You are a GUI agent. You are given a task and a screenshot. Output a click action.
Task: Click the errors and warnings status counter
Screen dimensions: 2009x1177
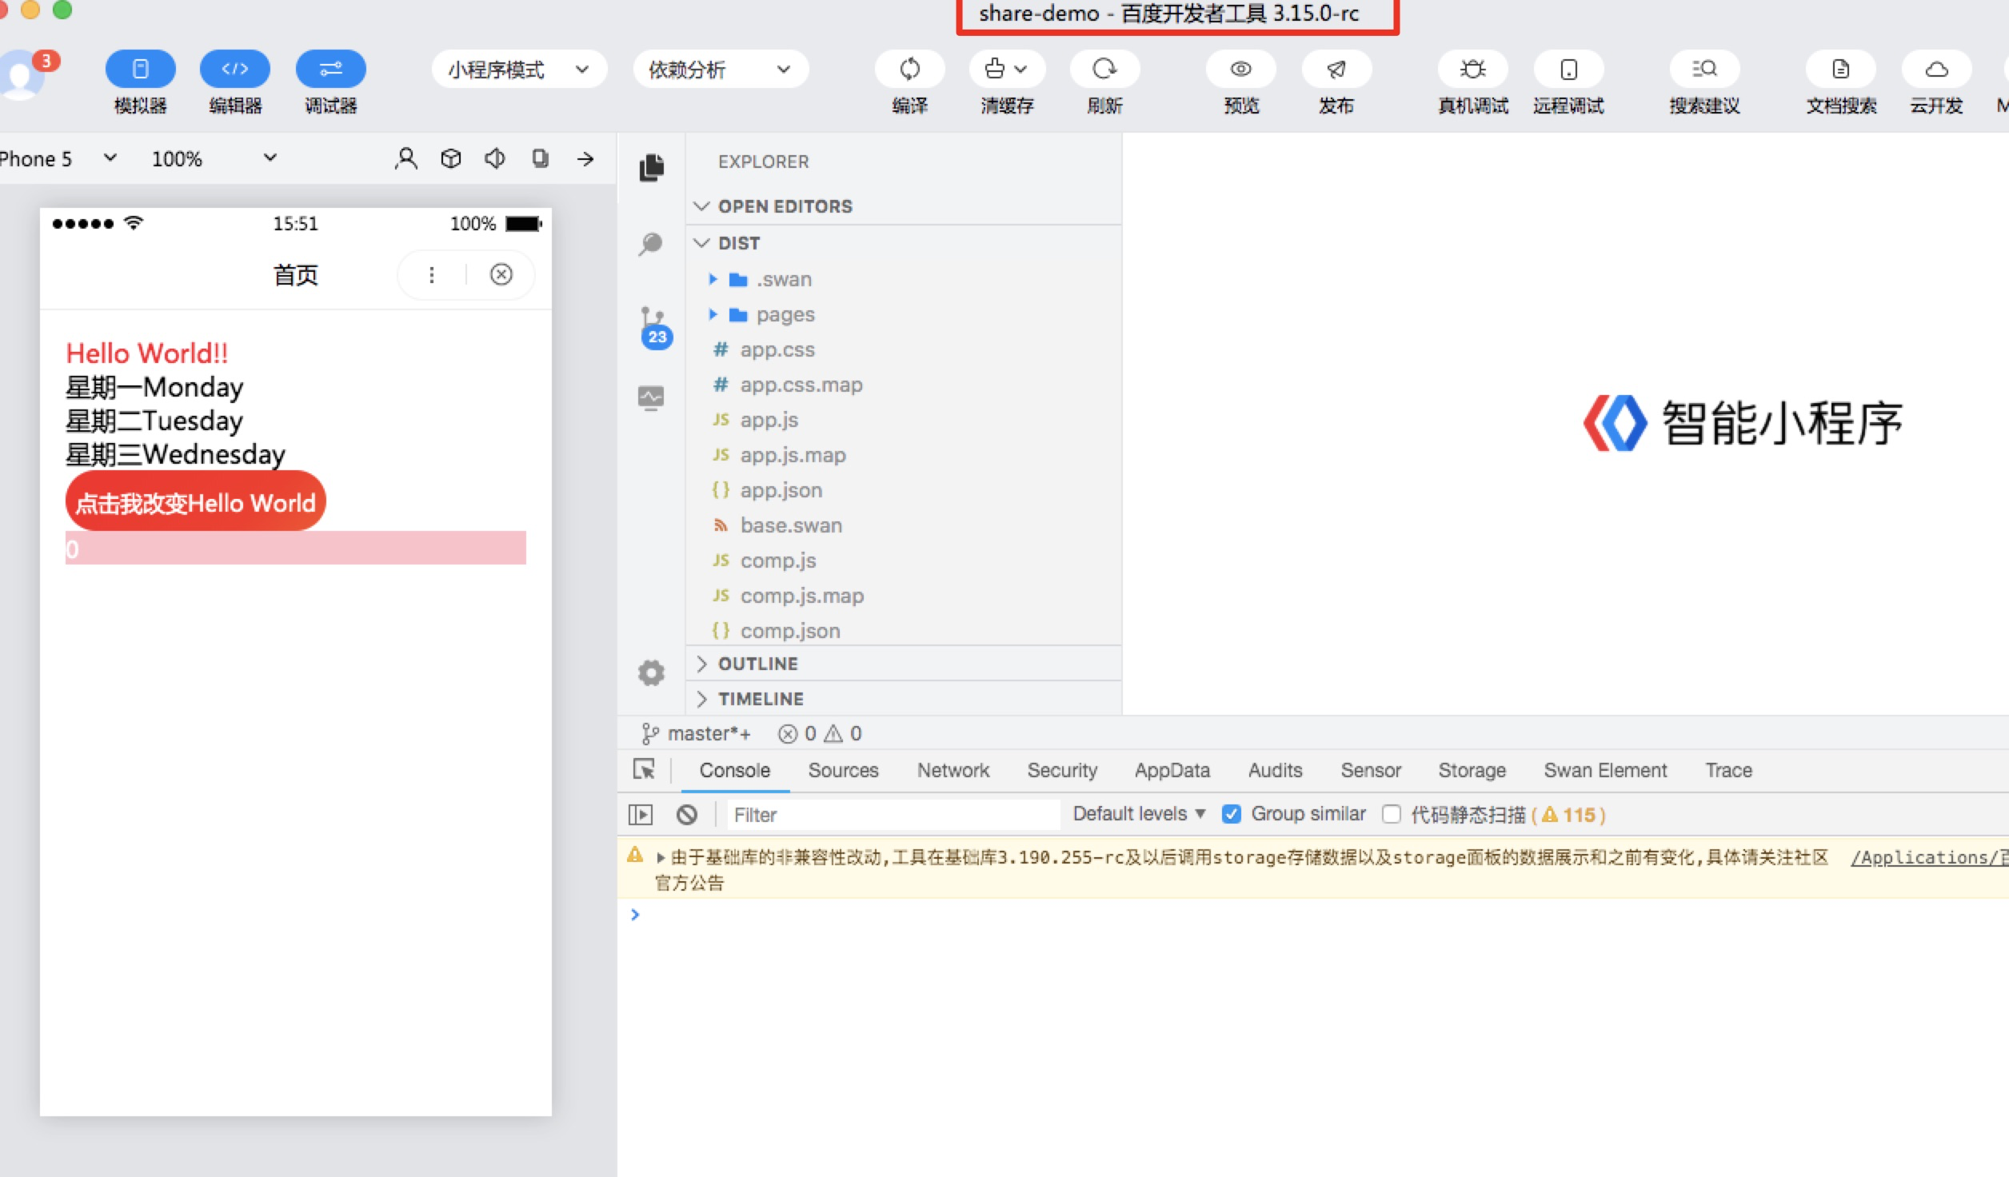click(x=820, y=733)
